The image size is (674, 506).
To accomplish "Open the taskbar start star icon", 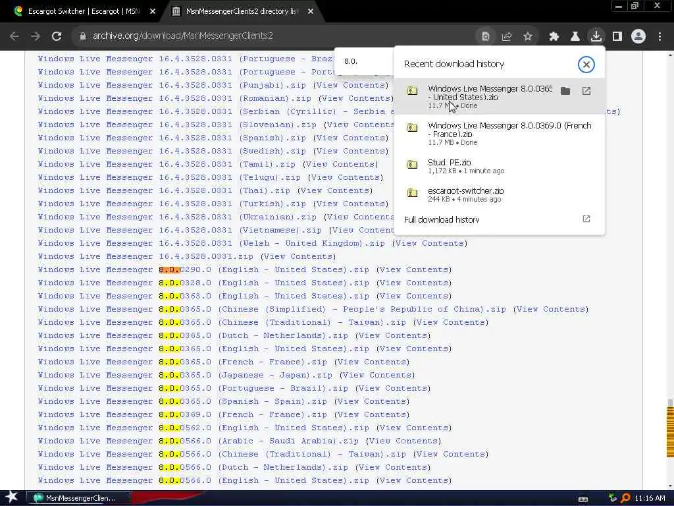I will click(12, 497).
